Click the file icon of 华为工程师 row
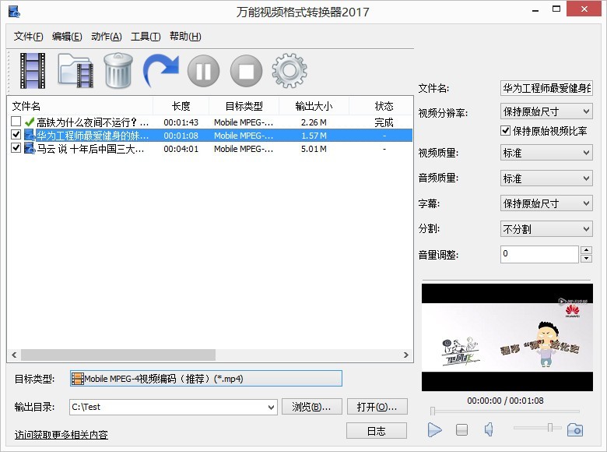The image size is (607, 452). 30,136
